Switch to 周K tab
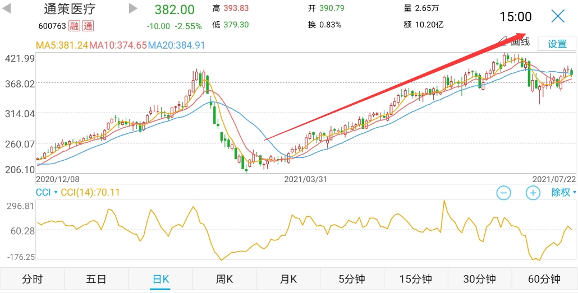Screen dimensions: 578x293 (x=224, y=280)
